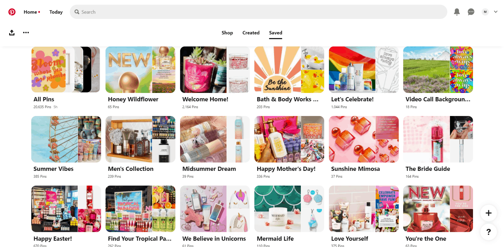The image size is (504, 247).
Task: Open the three-dot more options menu
Action: point(26,32)
